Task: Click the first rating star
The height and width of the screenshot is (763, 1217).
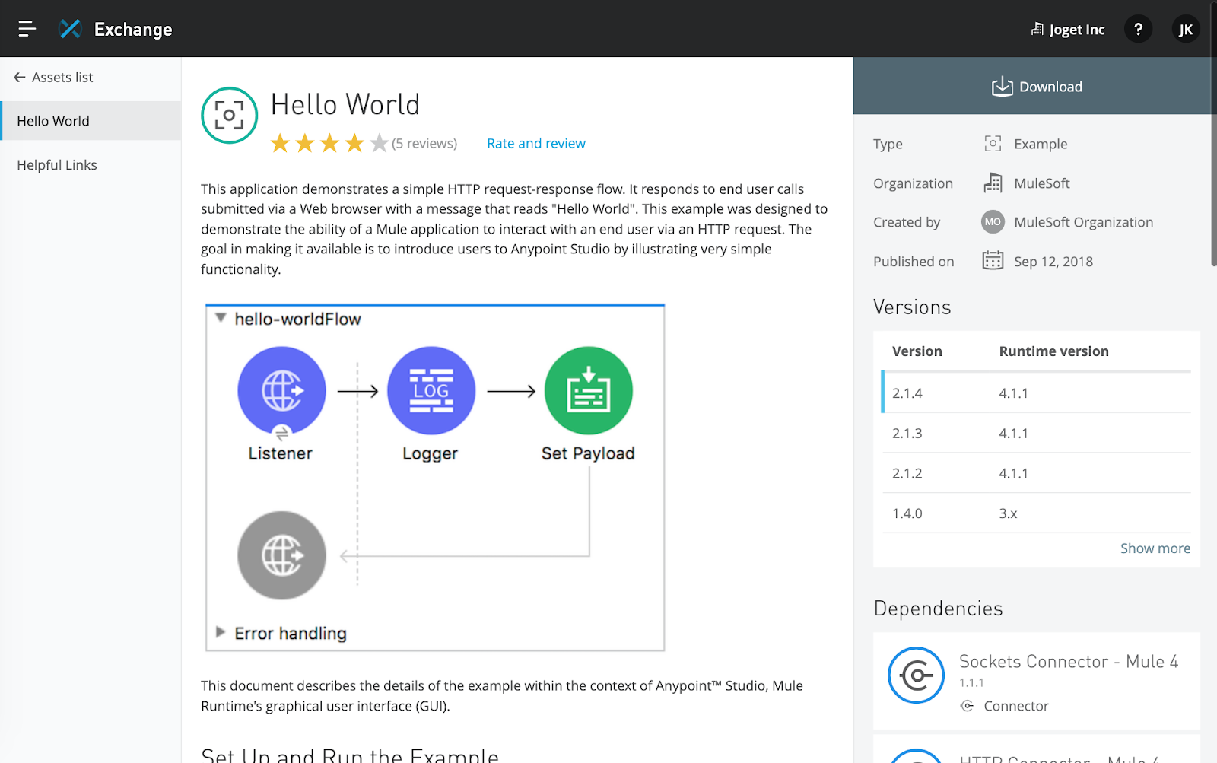Action: click(280, 143)
